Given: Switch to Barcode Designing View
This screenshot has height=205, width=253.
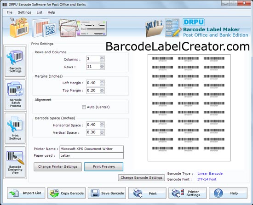Looking at the screenshot, I should click(15, 162).
